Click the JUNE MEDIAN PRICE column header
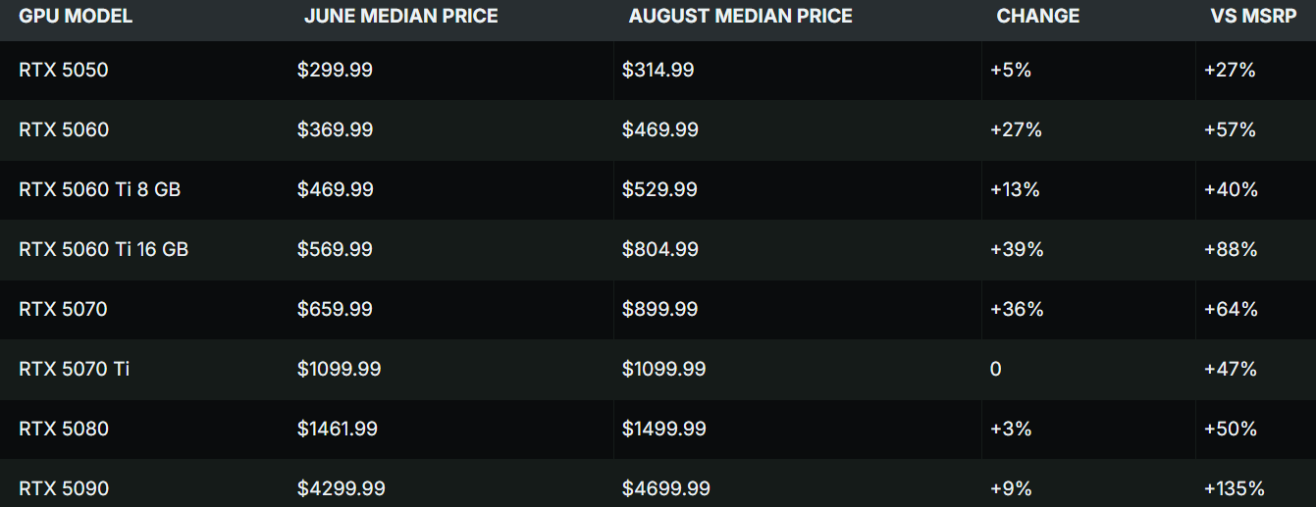1316x507 pixels. tap(400, 17)
